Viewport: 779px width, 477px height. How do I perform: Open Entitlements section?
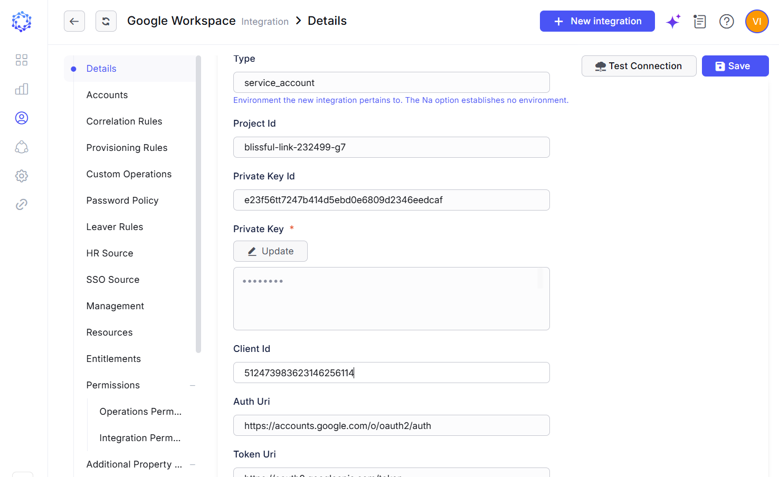pos(114,359)
